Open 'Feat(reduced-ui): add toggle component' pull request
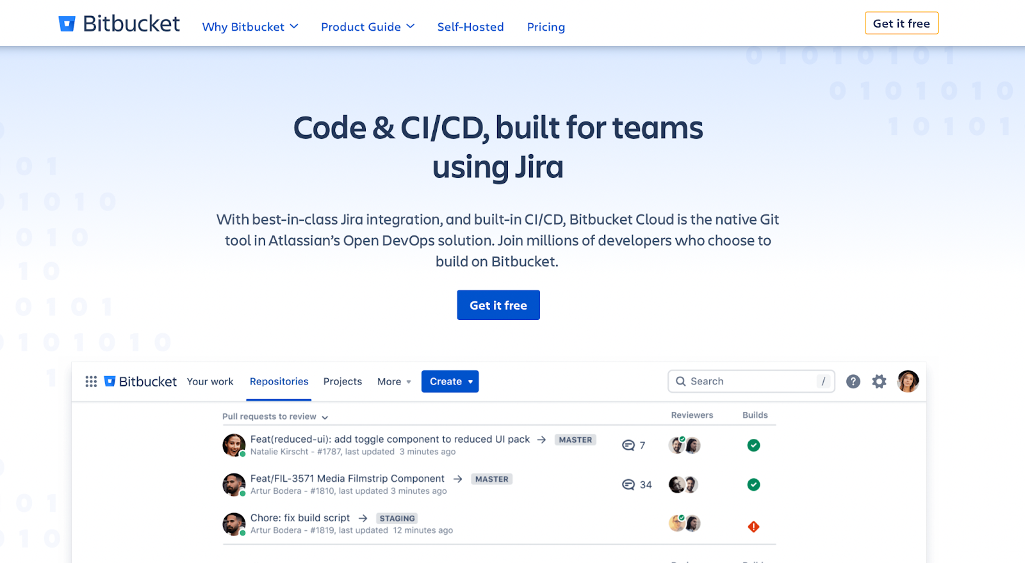This screenshot has width=1025, height=563. [x=390, y=439]
